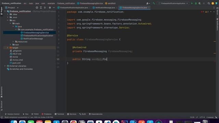Expand External Libraries node
This screenshot has width=219, height=123.
tap(5, 66)
